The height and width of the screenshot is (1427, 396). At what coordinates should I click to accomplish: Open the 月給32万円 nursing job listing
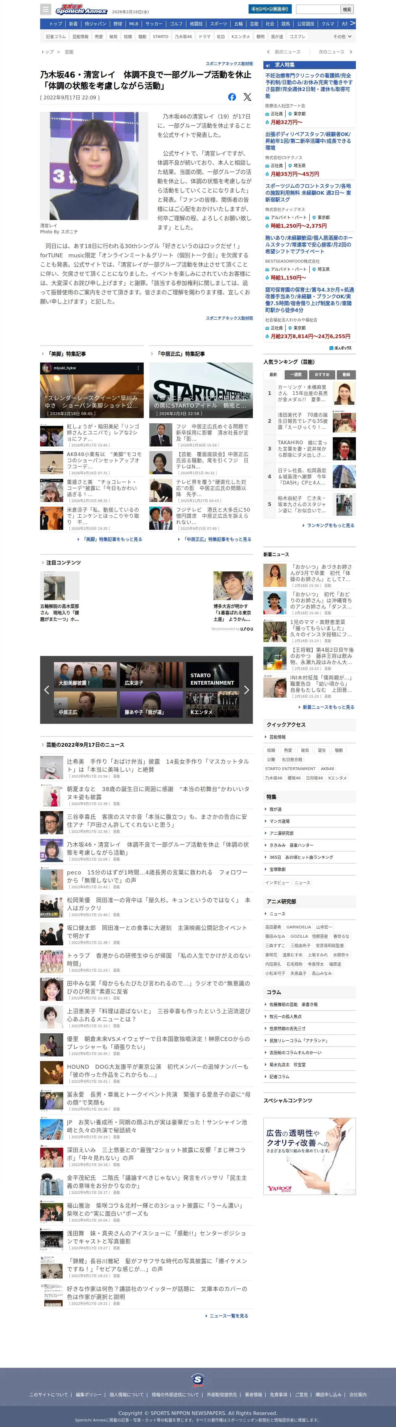309,99
